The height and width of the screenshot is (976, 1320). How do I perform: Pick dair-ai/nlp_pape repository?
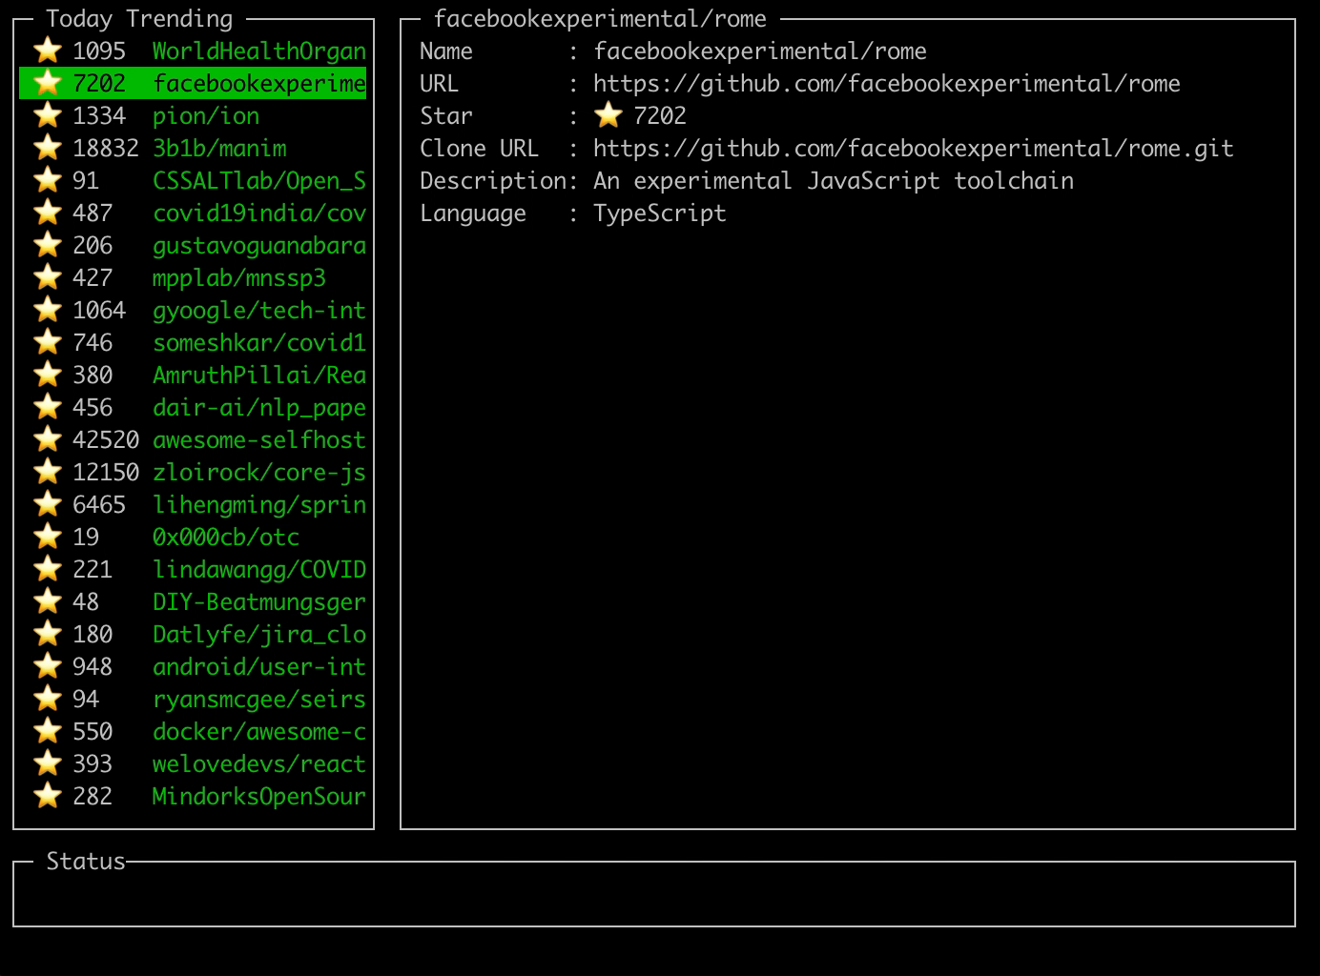coord(193,407)
